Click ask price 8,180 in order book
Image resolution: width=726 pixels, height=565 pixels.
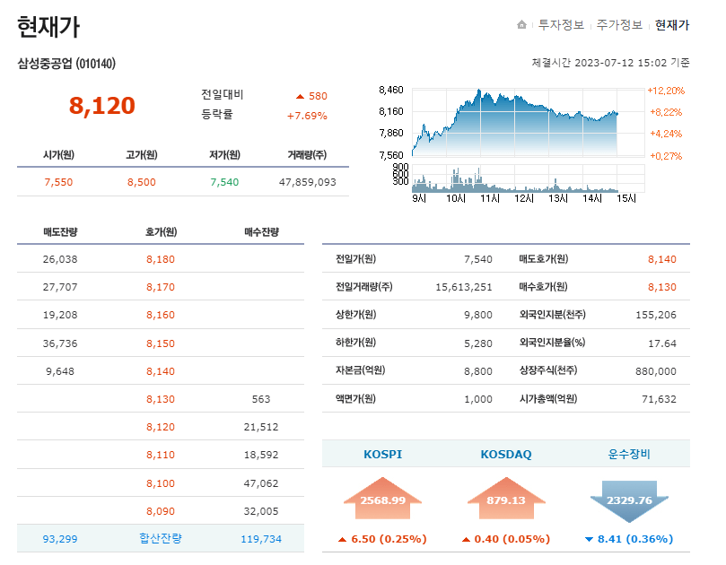[161, 259]
